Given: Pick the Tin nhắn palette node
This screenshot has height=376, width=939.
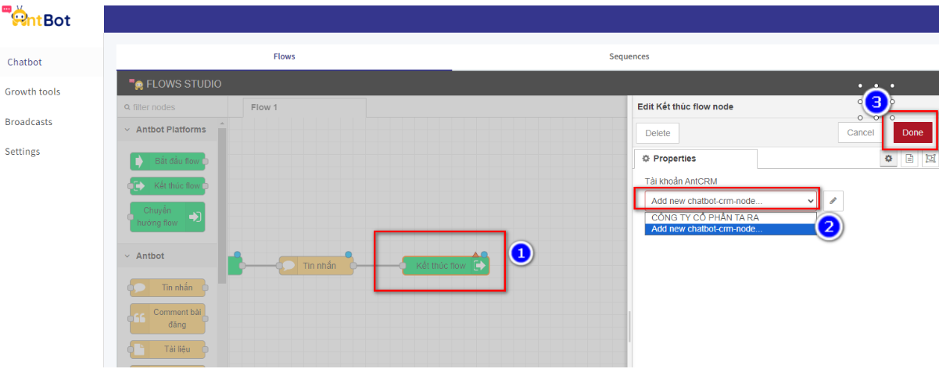Looking at the screenshot, I should coord(167,288).
